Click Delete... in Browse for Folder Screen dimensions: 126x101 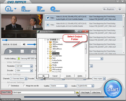point(81,76)
